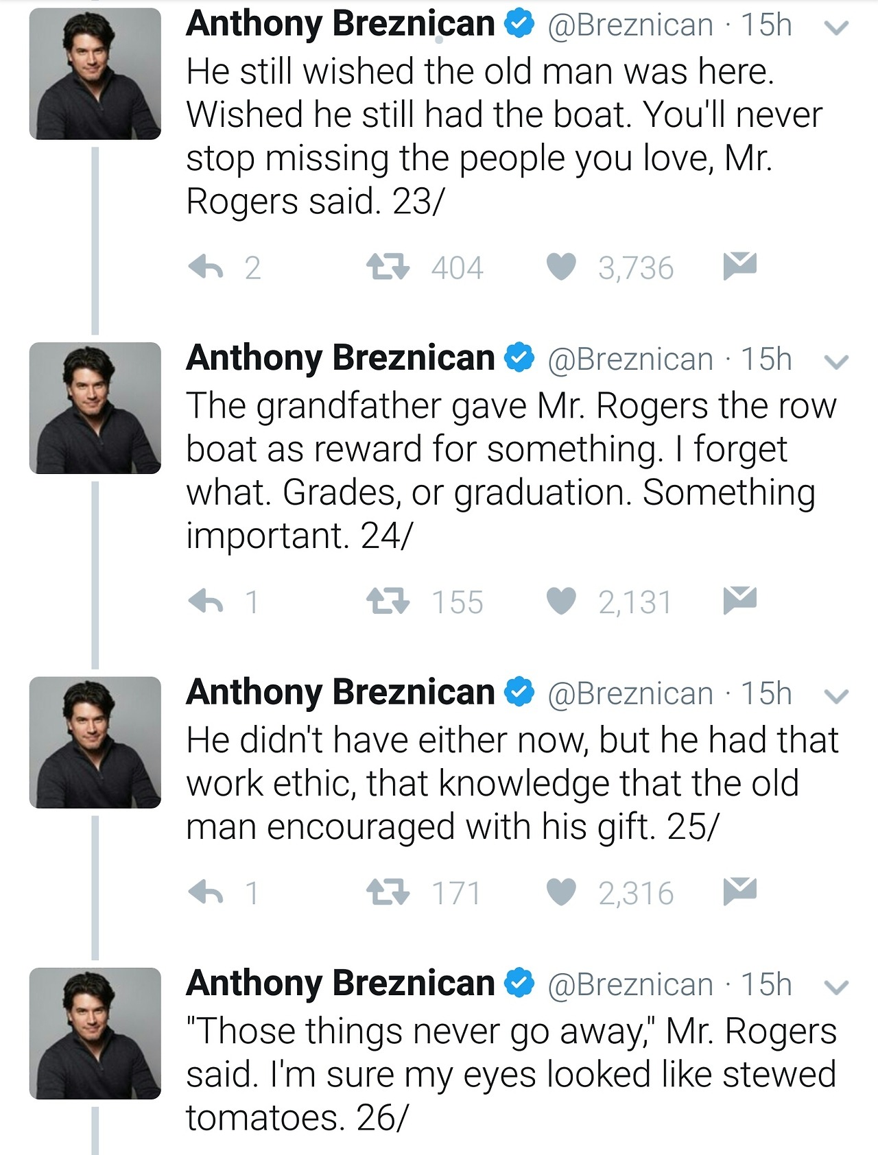Reply to the grandfather row boat tweet
This screenshot has width=878, height=1155.
pos(206,602)
